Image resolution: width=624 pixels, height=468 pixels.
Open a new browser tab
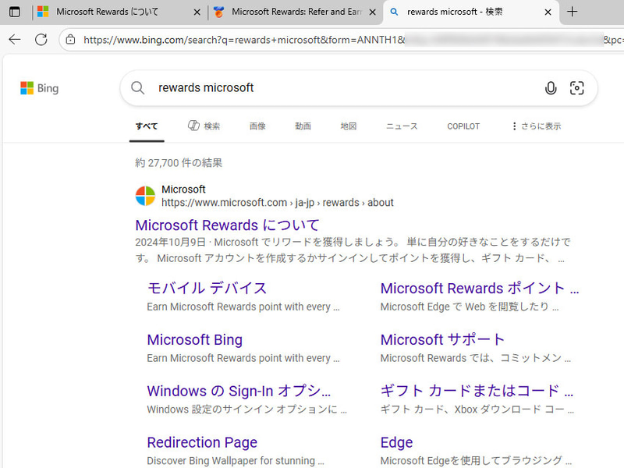[x=573, y=12]
